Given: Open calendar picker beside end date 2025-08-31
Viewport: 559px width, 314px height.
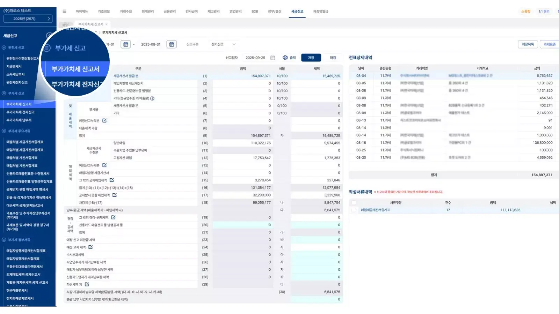Looking at the screenshot, I should click(172, 44).
